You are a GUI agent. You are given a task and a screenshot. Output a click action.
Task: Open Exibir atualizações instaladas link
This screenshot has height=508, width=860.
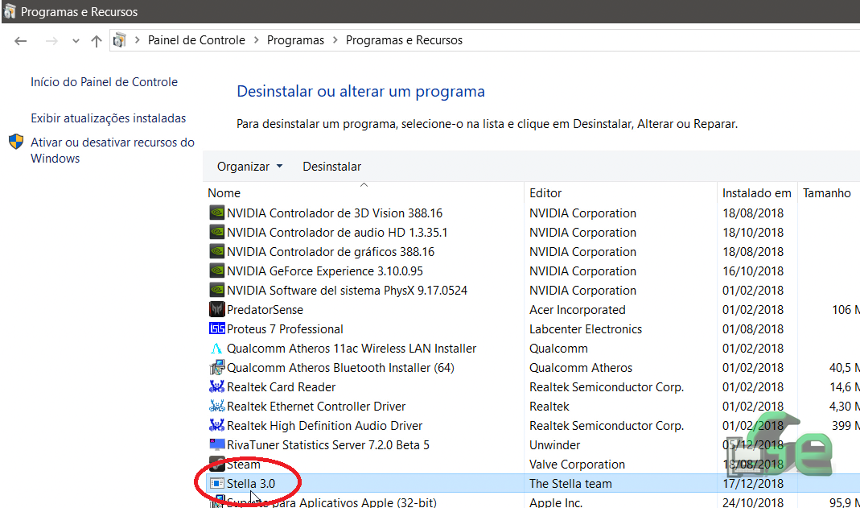tap(108, 118)
